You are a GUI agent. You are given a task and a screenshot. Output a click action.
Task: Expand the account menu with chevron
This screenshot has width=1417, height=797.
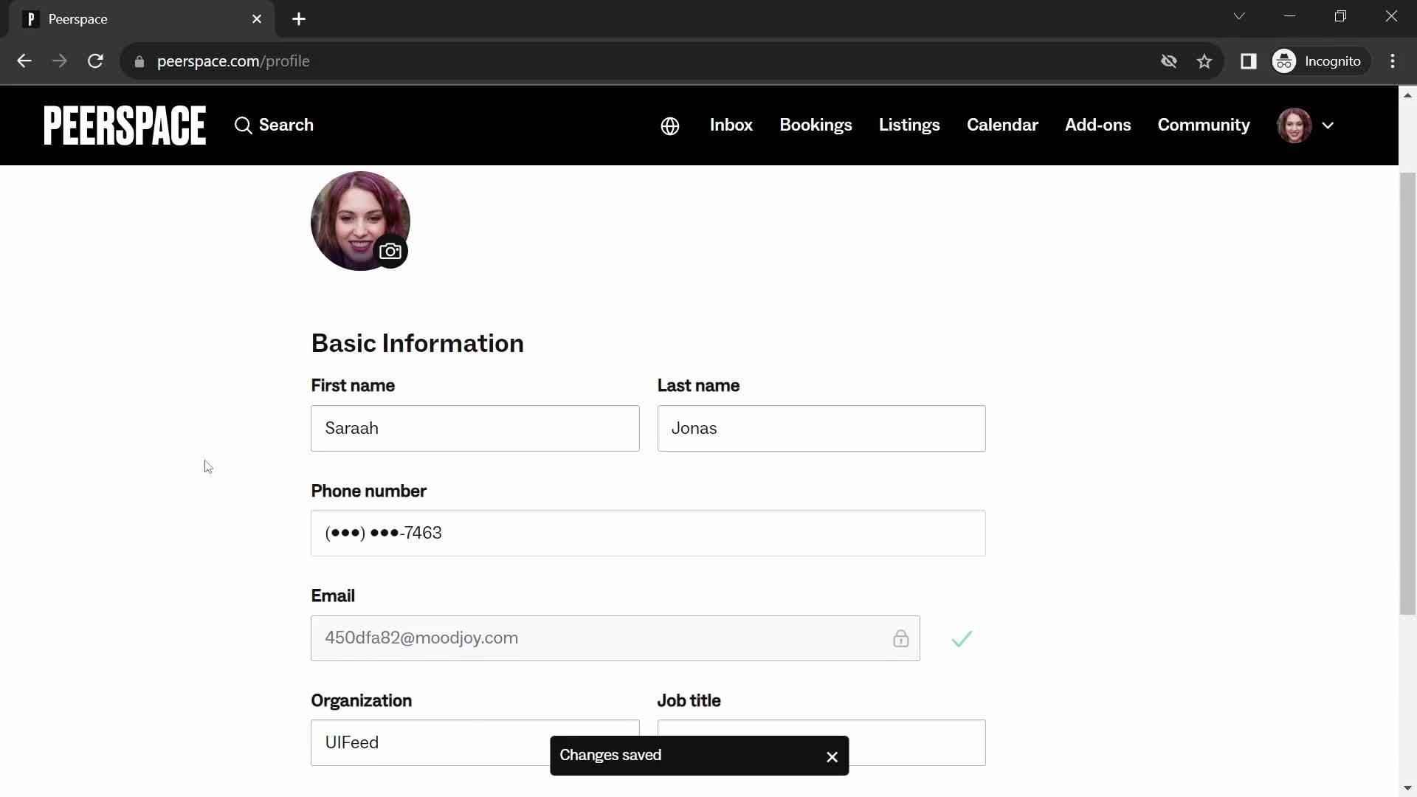pos(1328,125)
